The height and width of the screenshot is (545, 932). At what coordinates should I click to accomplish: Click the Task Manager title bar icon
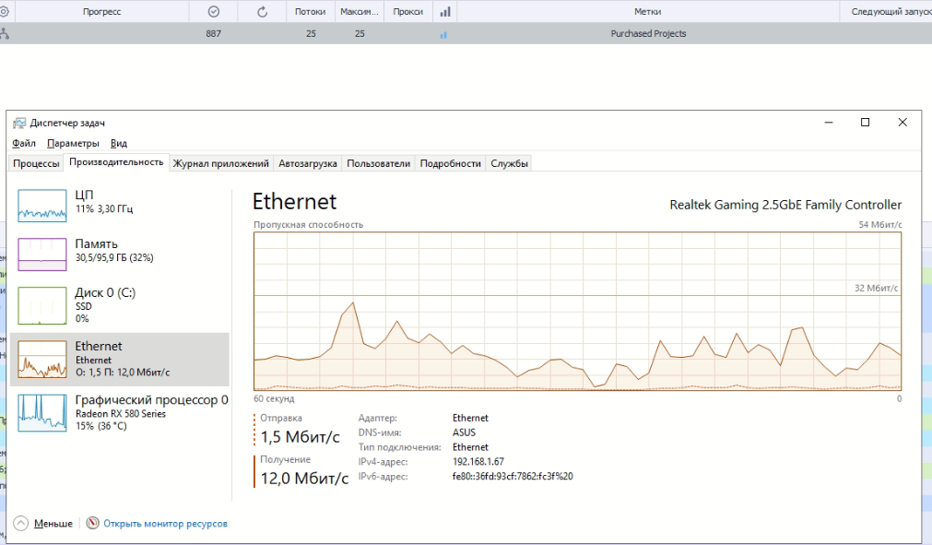point(19,123)
